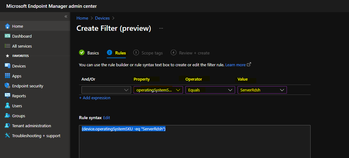Screen dimensions: 349x158
Task: Click the Tenant administration icon
Action: (7, 126)
